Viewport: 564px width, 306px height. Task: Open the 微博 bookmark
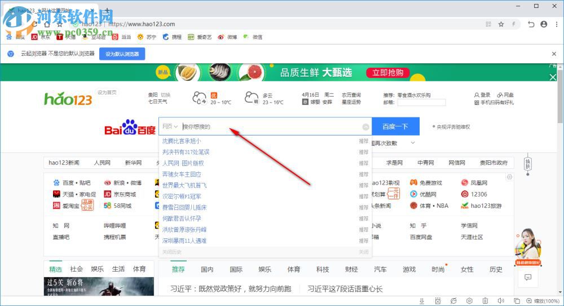(x=228, y=37)
